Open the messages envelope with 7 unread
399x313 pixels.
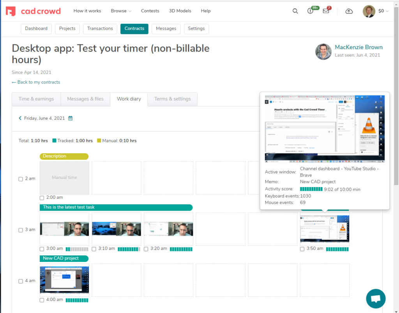click(326, 11)
